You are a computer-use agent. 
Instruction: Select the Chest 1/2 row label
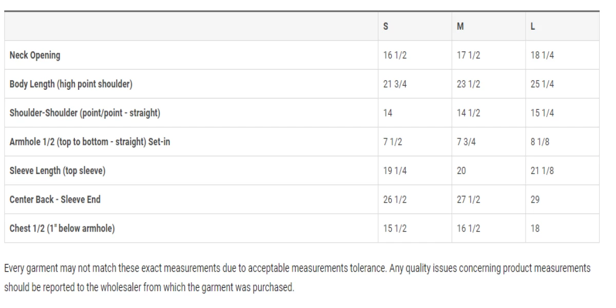[62, 228]
